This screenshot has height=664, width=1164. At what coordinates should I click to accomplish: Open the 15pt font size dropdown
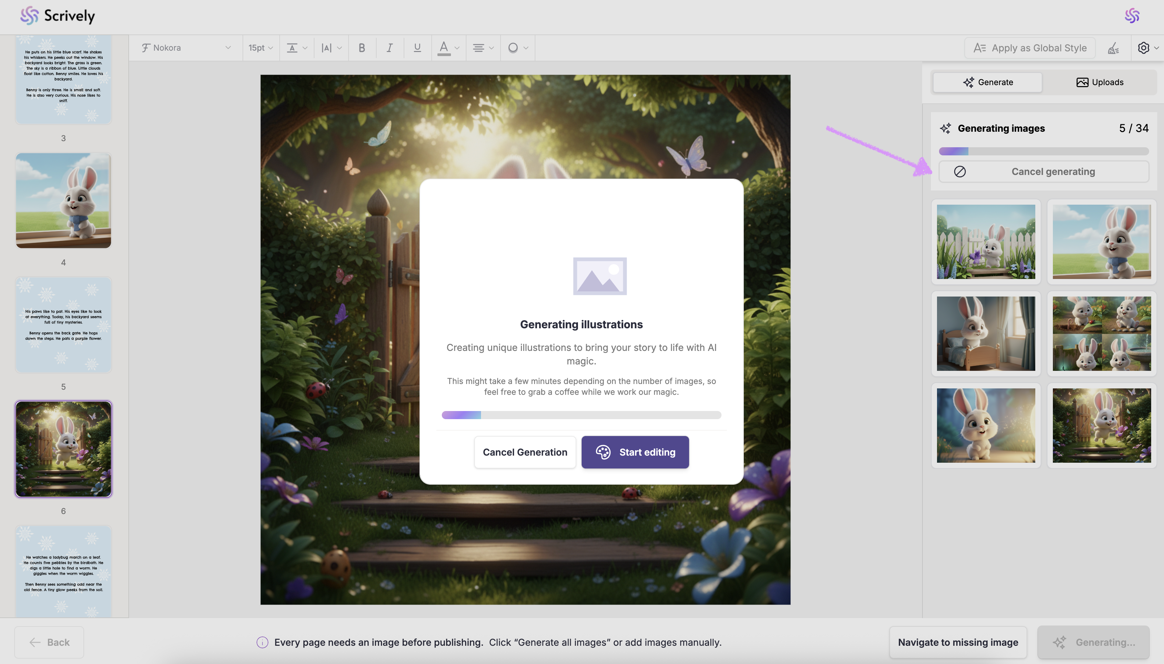tap(260, 48)
